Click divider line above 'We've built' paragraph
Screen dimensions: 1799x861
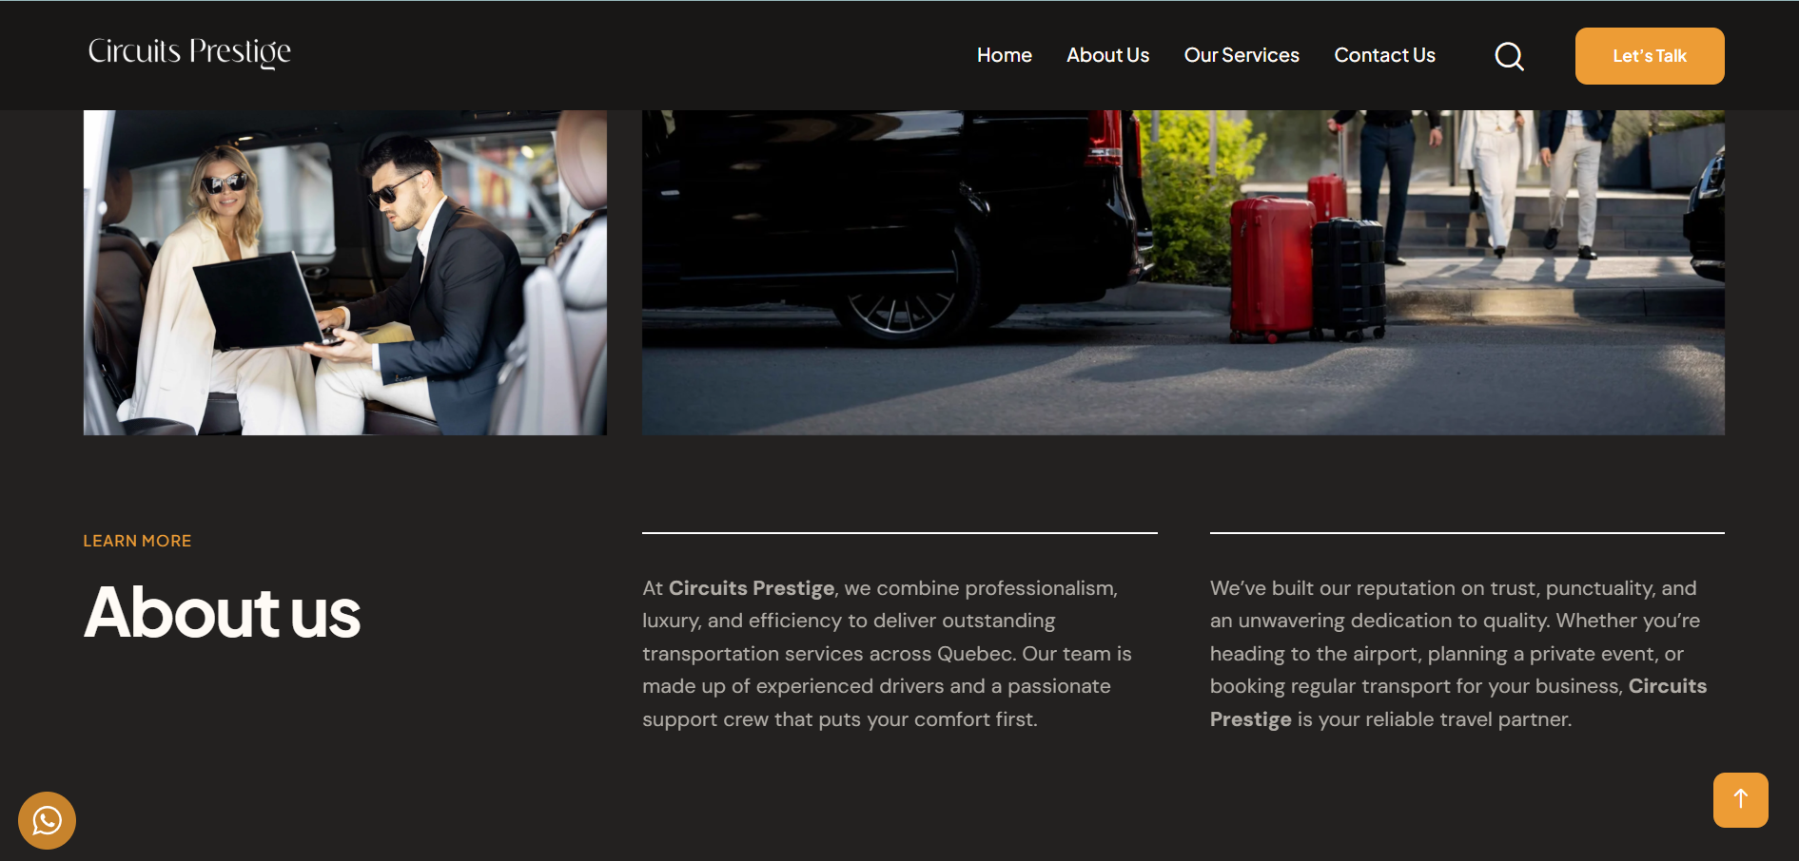1466,533
